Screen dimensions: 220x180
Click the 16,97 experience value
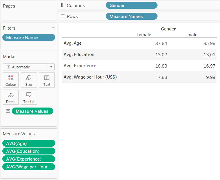tap(209, 66)
